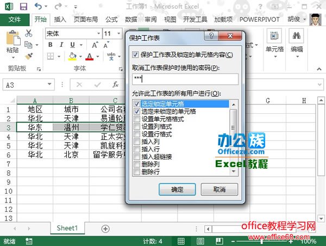Open the 文件 file tab
326x246 pixels.
15,20
